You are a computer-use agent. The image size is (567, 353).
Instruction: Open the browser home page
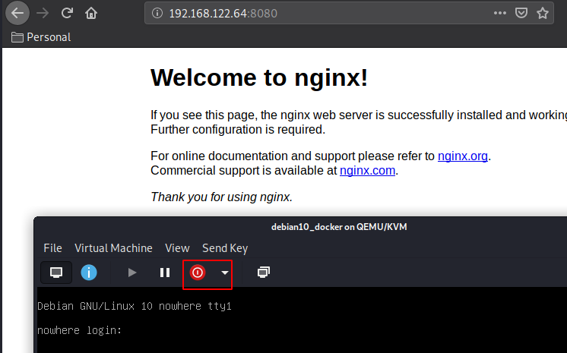[x=91, y=14]
